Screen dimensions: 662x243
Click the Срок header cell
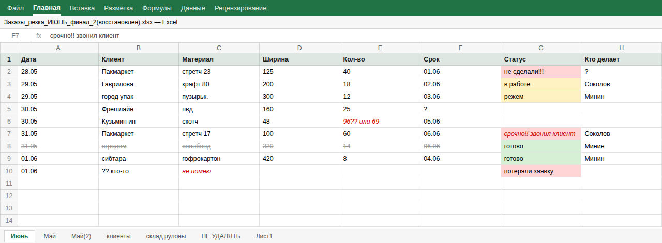[x=460, y=59]
